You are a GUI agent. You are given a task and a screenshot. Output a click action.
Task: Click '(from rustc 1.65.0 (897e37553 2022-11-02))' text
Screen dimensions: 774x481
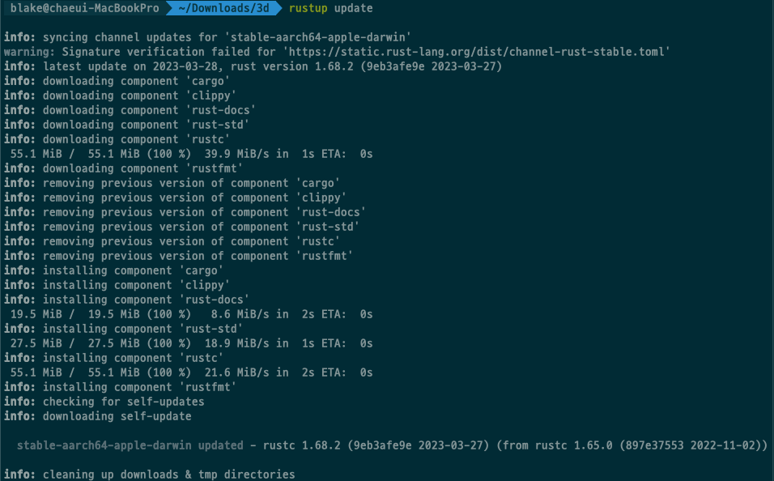click(632, 445)
